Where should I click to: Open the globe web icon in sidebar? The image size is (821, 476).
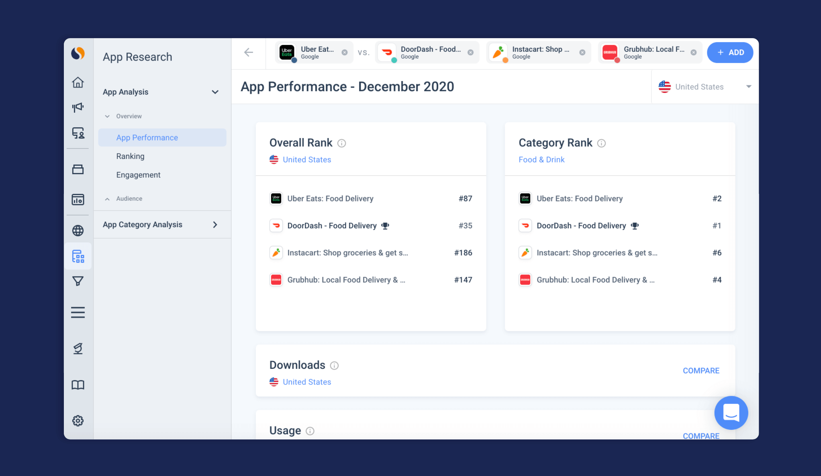tap(78, 230)
